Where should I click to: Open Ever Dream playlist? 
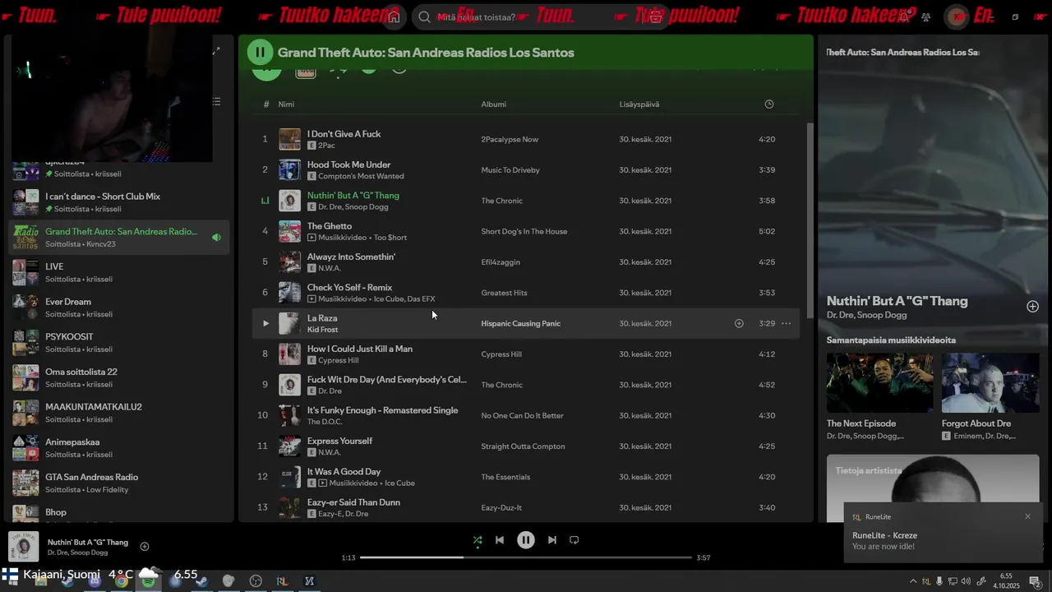tap(119, 308)
